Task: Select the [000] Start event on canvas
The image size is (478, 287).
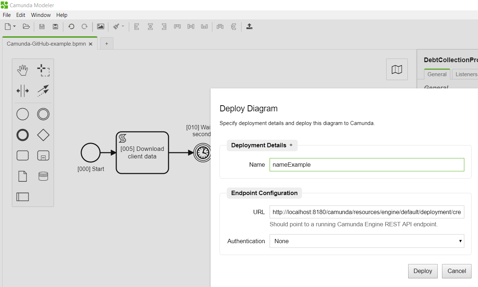Action: tap(91, 153)
